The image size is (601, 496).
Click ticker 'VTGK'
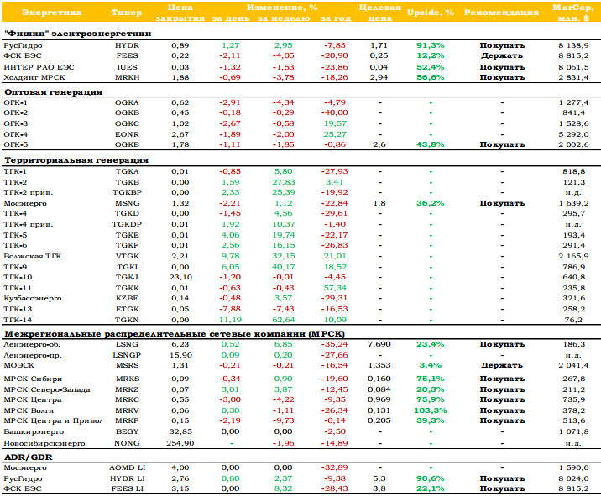(128, 256)
